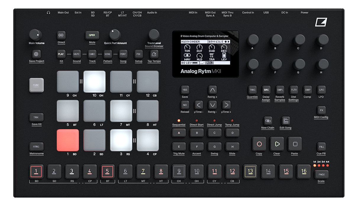Switch to PERF Song mode
Image resolution: width=355 pixels, height=205 pixels.
click(x=123, y=54)
